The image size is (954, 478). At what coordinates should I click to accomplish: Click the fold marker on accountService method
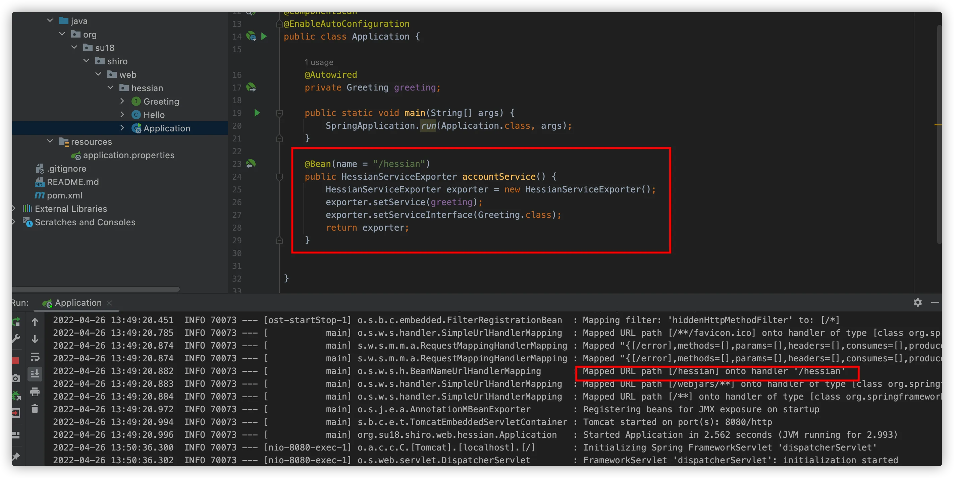click(x=280, y=177)
